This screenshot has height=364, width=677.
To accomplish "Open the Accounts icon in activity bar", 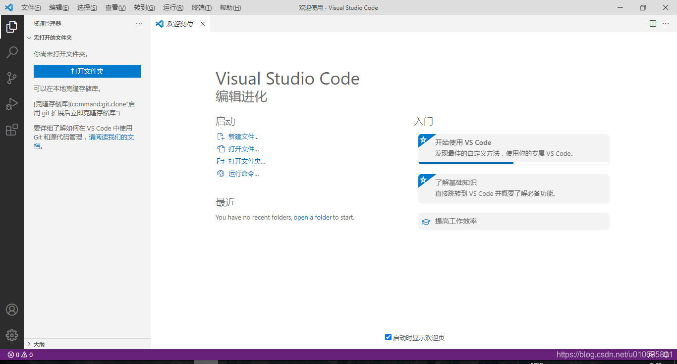I will coord(12,310).
